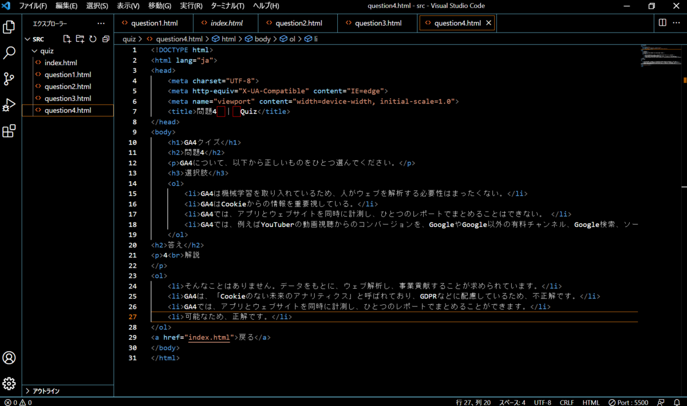This screenshot has width=687, height=406.
Task: Click the index.html href link in code
Action: pos(209,337)
